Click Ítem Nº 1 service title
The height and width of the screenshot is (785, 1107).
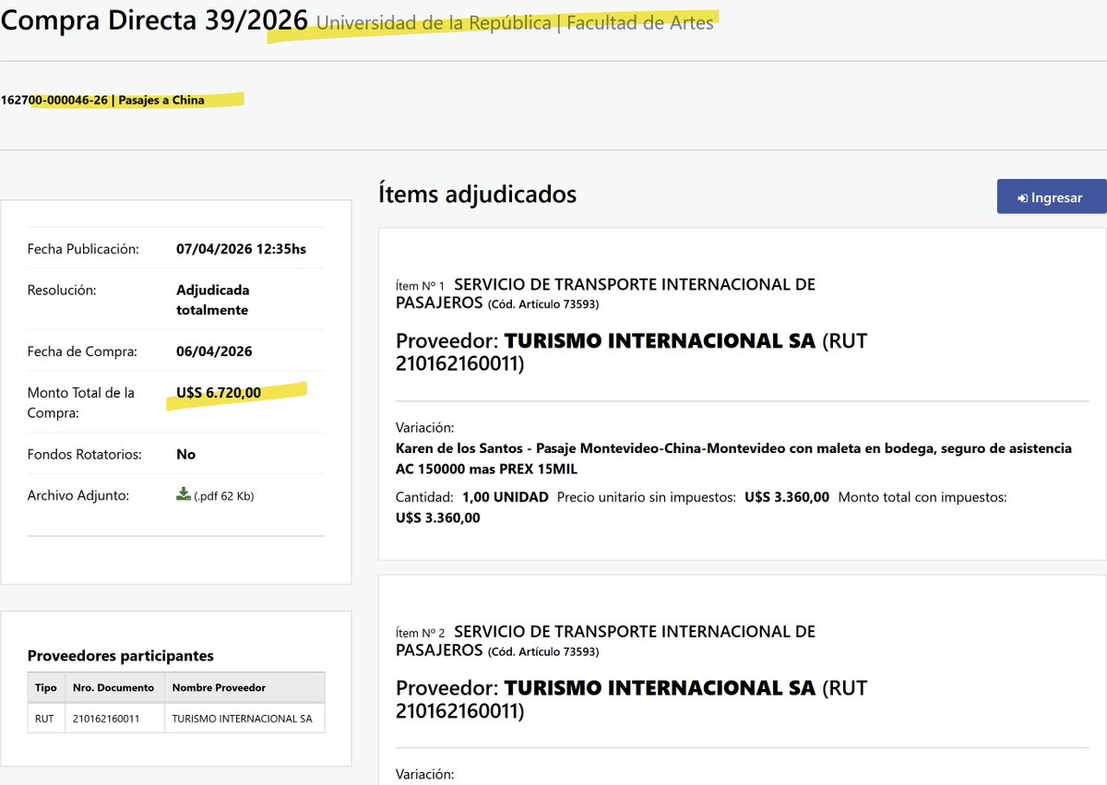pyautogui.click(x=605, y=293)
